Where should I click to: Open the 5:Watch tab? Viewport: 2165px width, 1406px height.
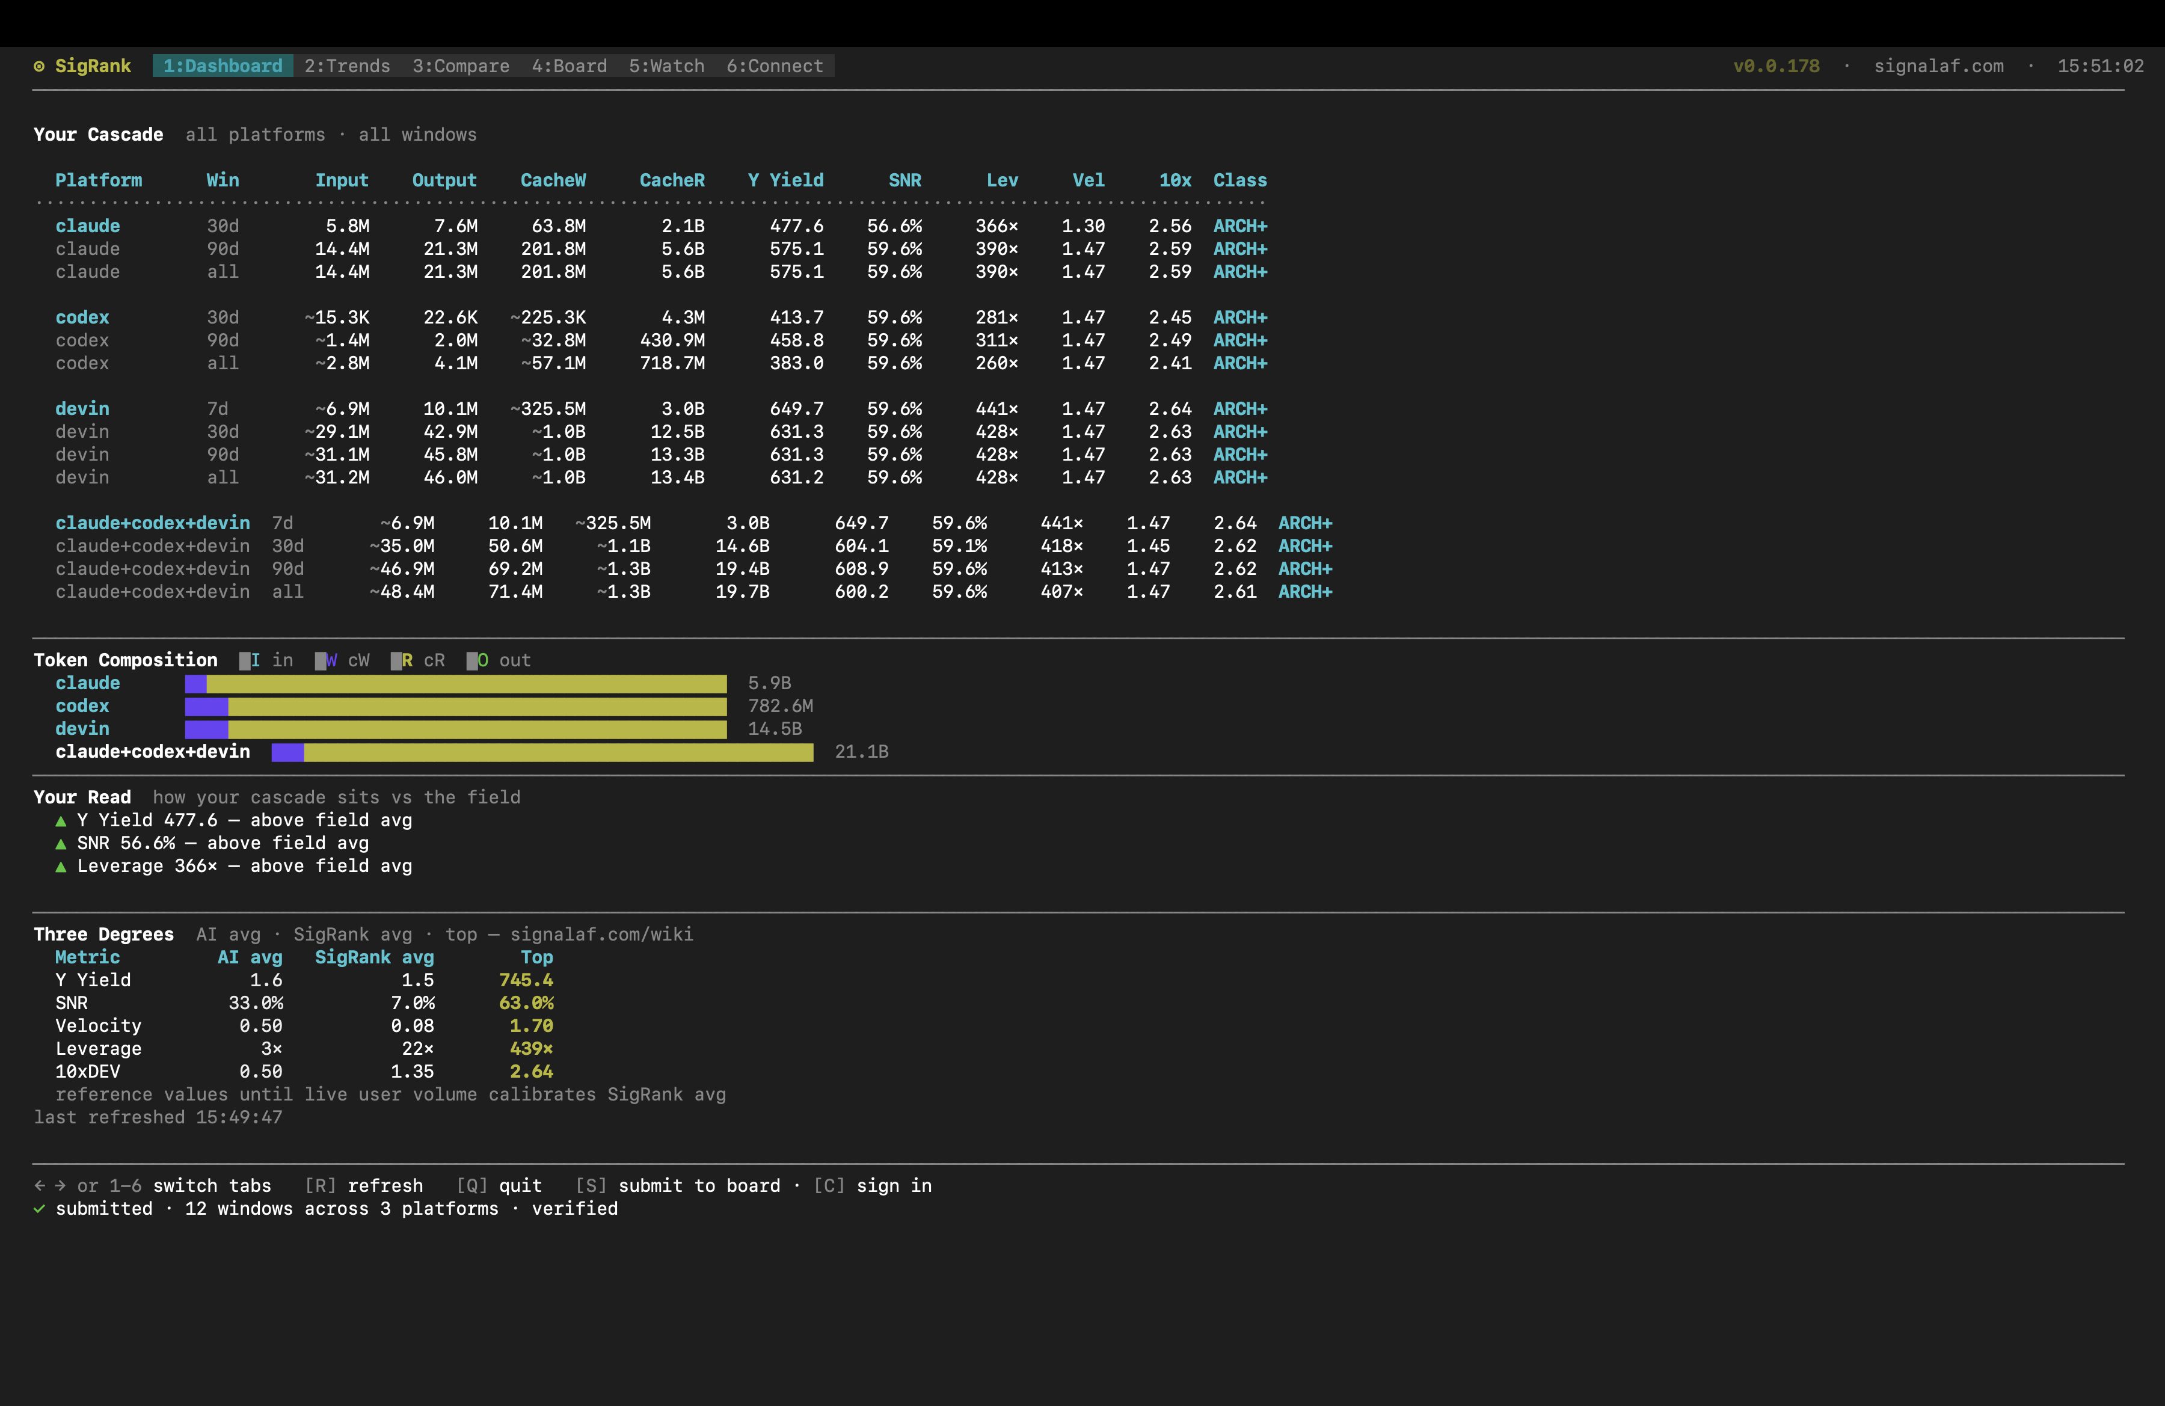tap(667, 66)
